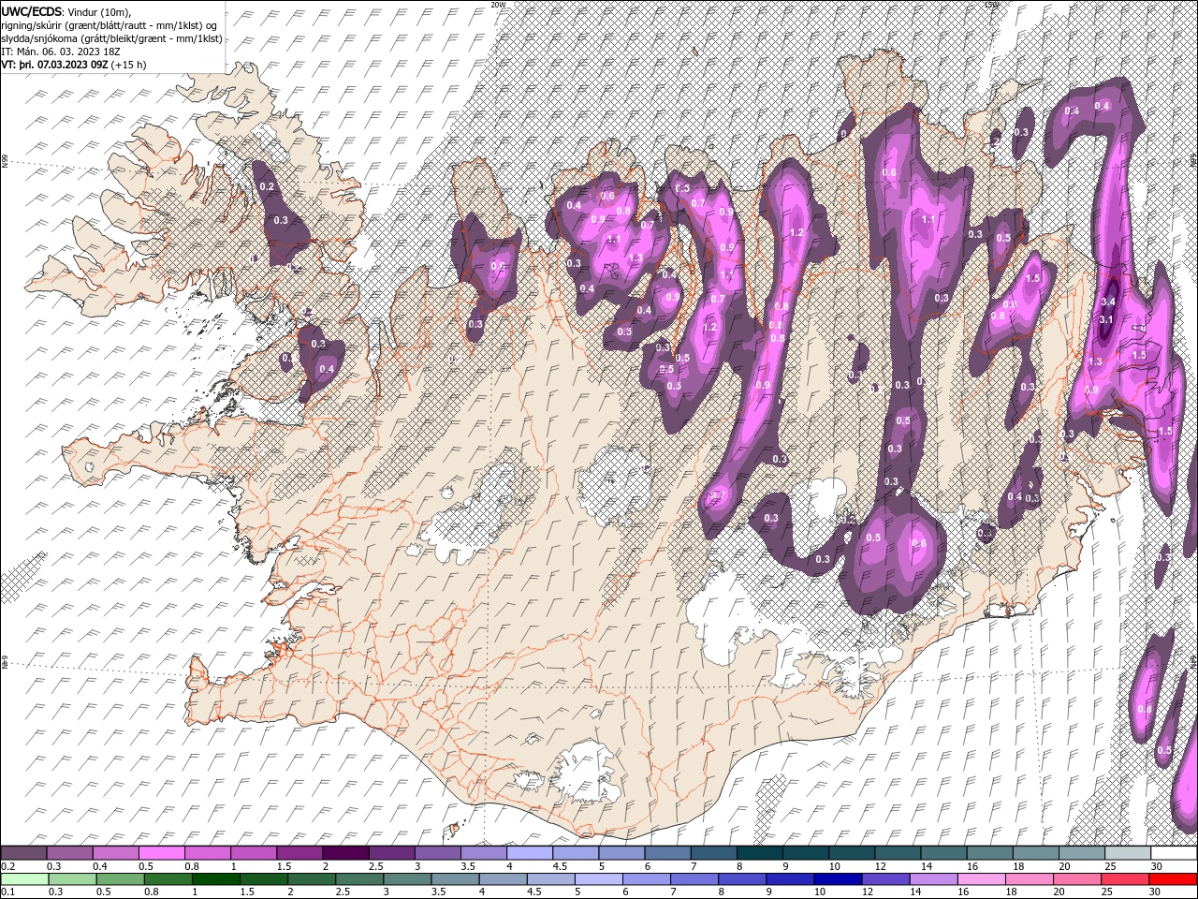Click the 0.5 green swatch in the lower legend row
The width and height of the screenshot is (1198, 899).
pos(120,879)
